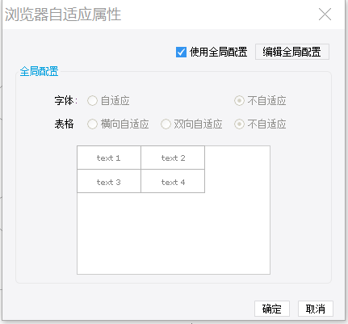Choose 横向自适应 for 表格

[92, 124]
